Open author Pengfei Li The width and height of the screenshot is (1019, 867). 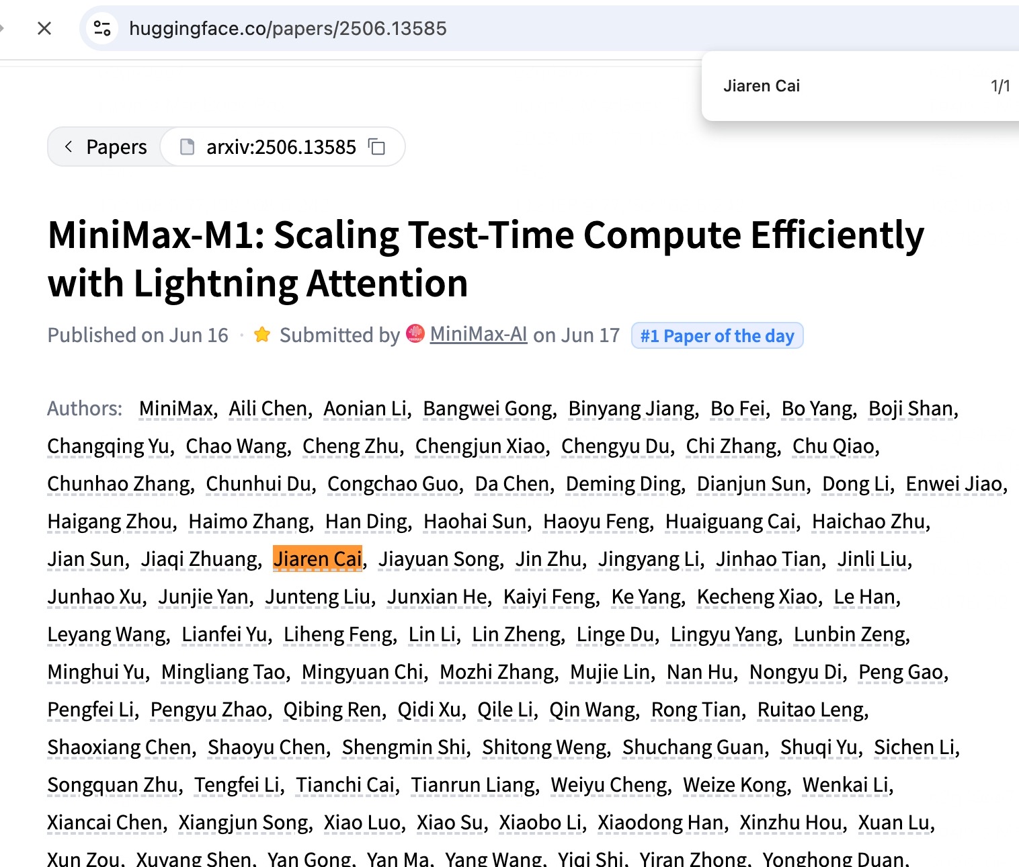click(90, 710)
